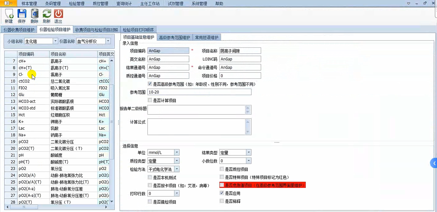Viewport: 437px width, 212px height.
Task: Switch to the 收费项目与检验项目对照 tab
Action: (96, 30)
